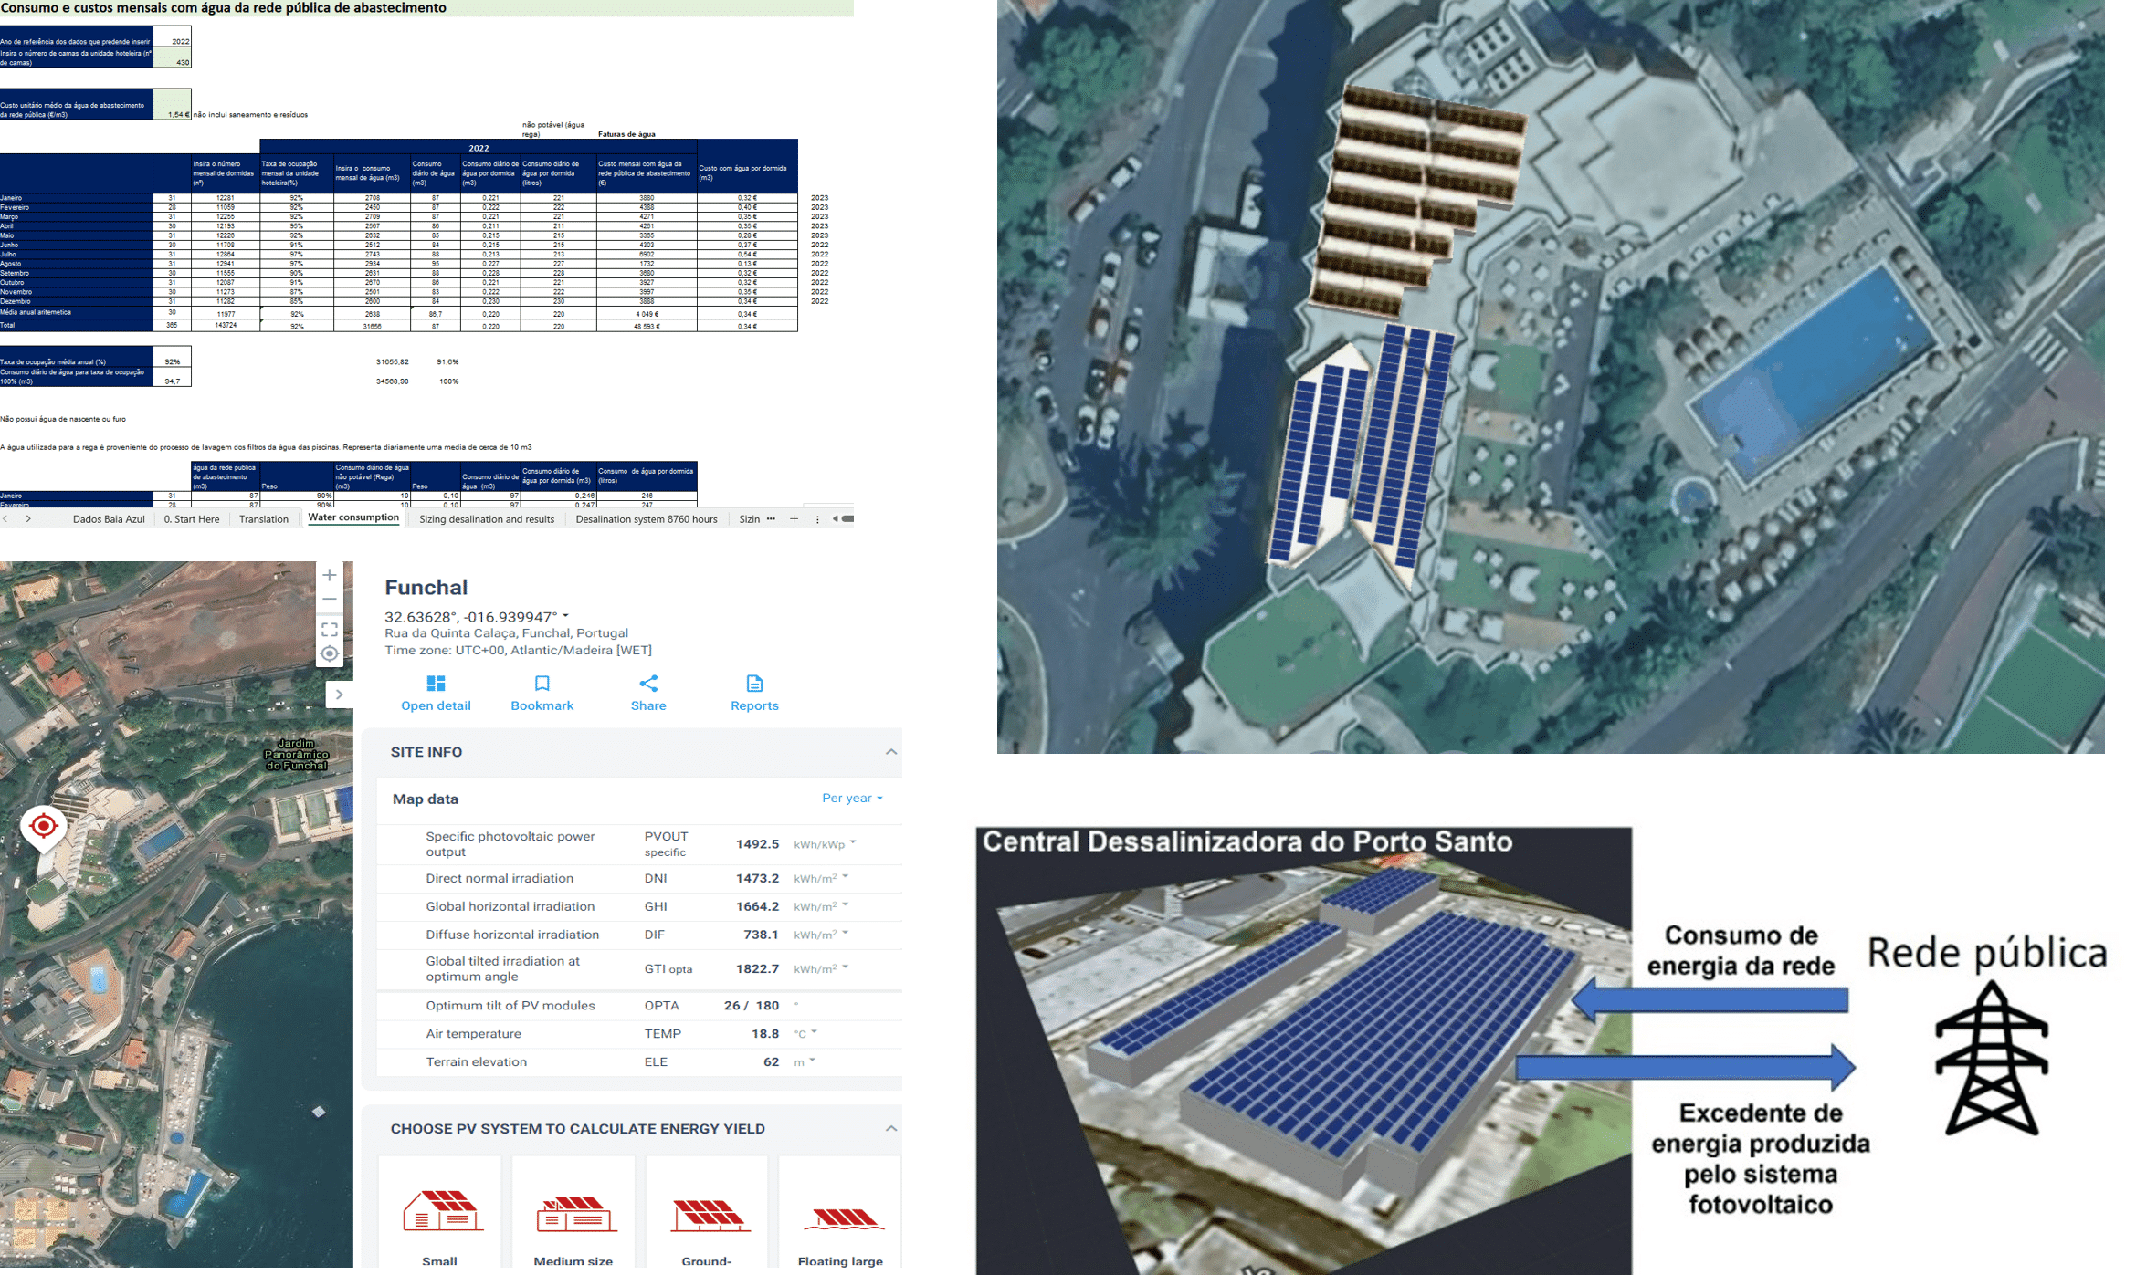Add a new sheet with plus icon

794,518
